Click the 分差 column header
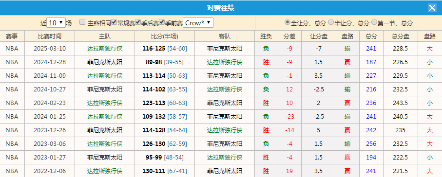The height and width of the screenshot is (177, 442). tap(289, 36)
